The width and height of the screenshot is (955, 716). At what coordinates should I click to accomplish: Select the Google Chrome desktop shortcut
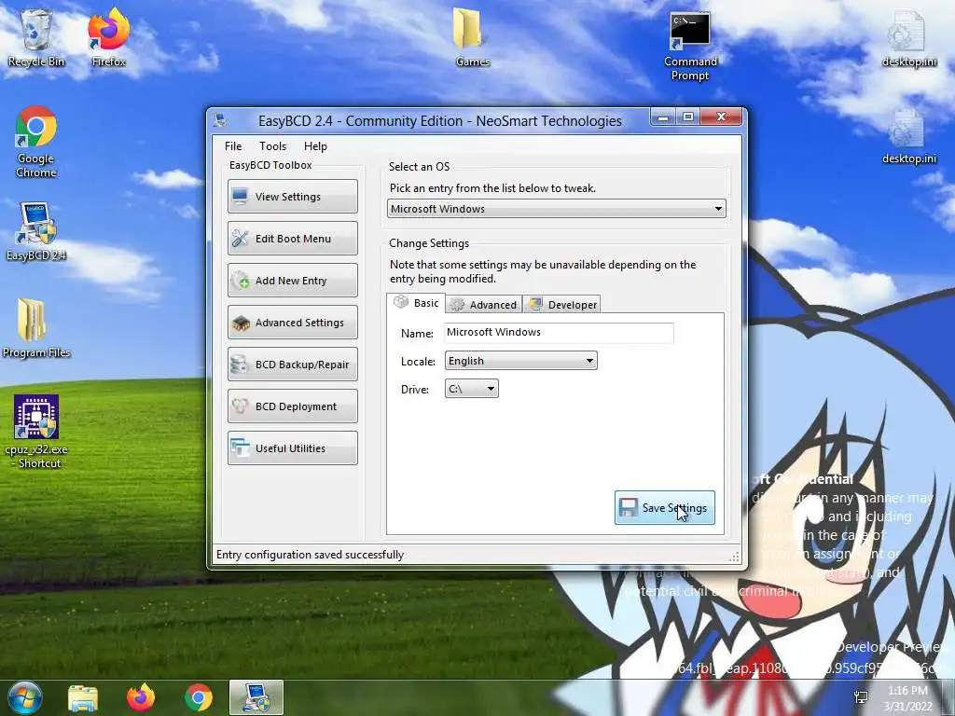36,142
